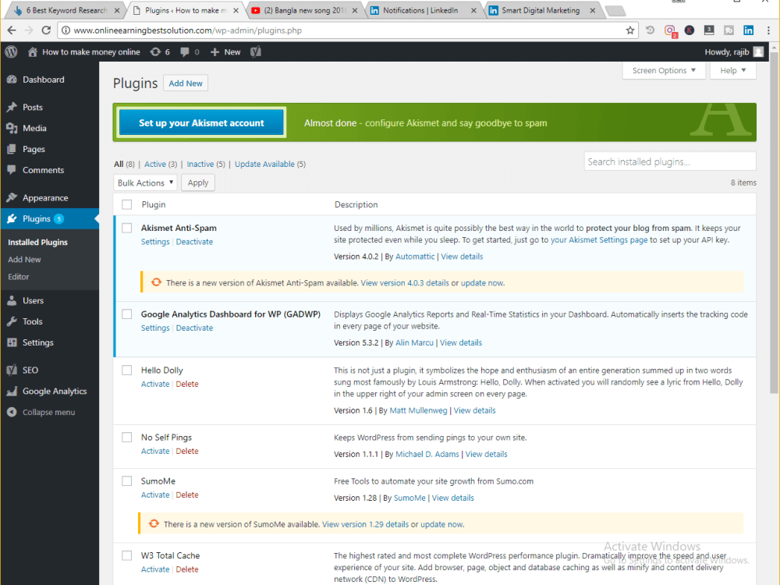The width and height of the screenshot is (780, 585).
Task: Filter plugins by Inactive
Action: point(200,164)
